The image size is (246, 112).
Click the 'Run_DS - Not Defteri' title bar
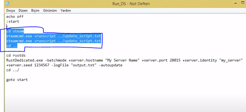131,4
